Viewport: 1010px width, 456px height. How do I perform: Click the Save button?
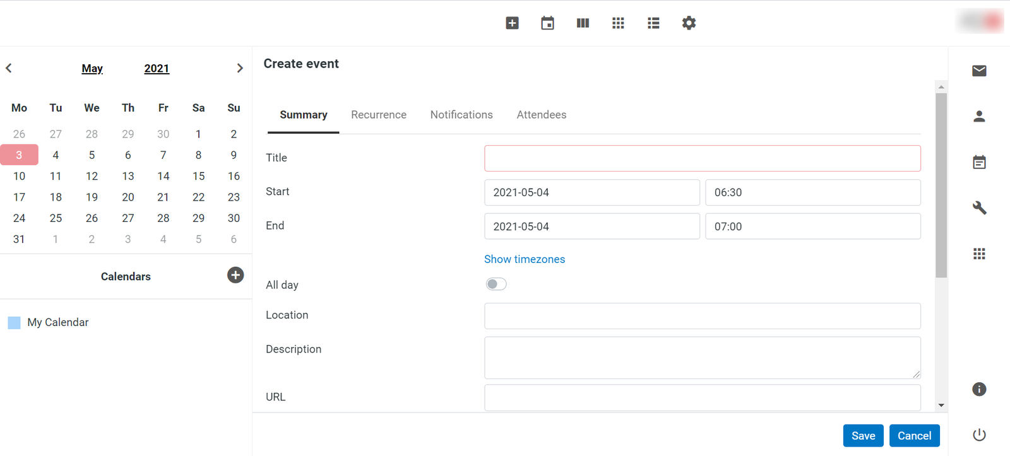(x=863, y=436)
